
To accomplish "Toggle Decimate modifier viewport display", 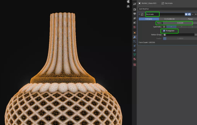I will (x=186, y=14).
